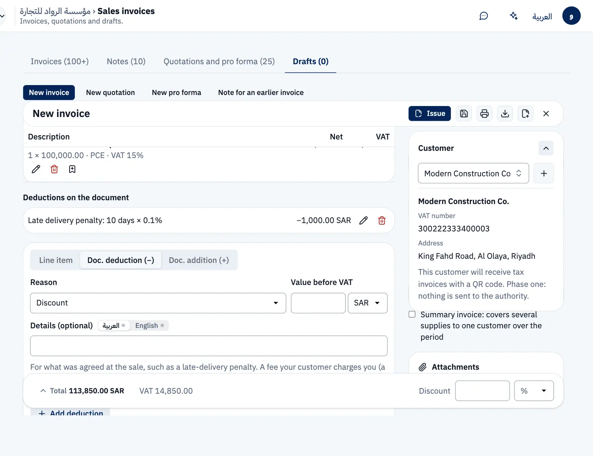Open the chat messages icon
The height and width of the screenshot is (456, 593).
(x=484, y=16)
